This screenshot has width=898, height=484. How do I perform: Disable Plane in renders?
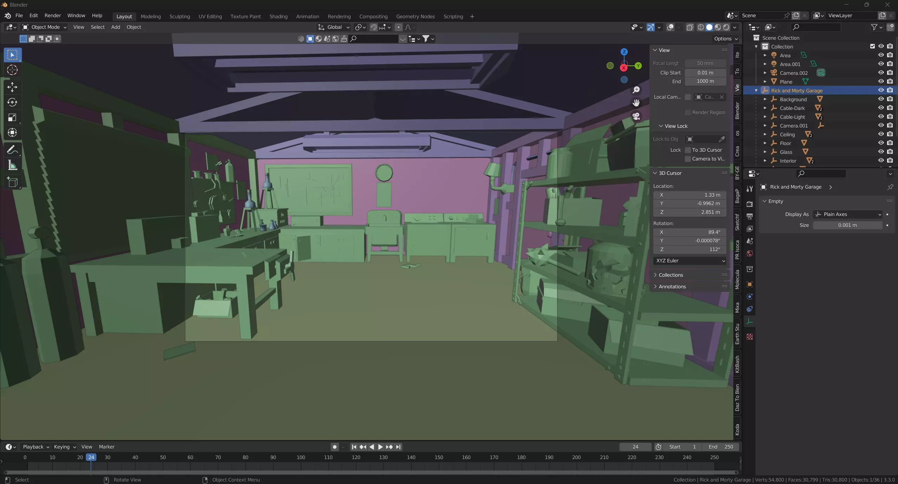click(890, 81)
